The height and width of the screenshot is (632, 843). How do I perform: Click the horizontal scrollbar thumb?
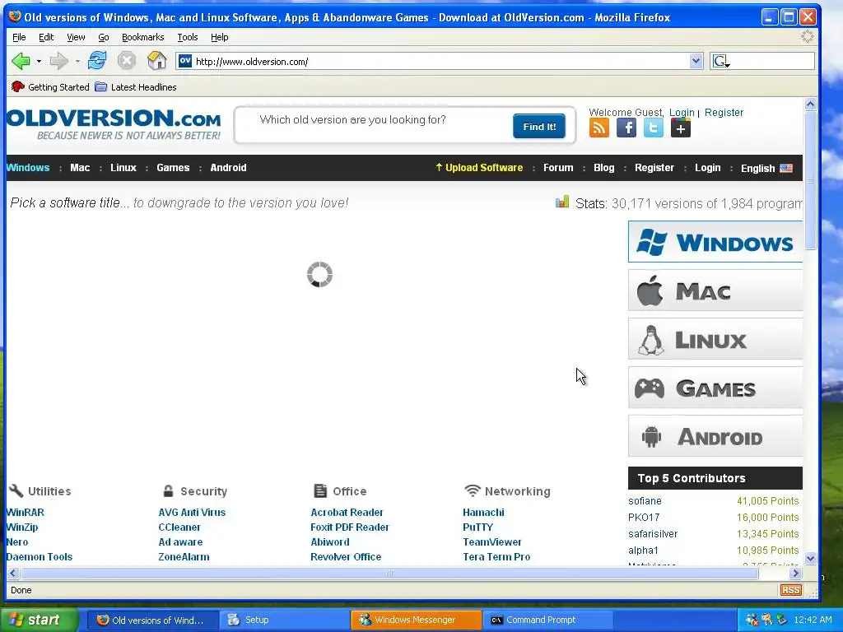tap(389, 573)
